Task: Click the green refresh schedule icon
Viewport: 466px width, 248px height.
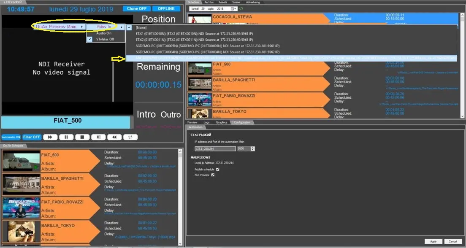Action: pos(241,8)
